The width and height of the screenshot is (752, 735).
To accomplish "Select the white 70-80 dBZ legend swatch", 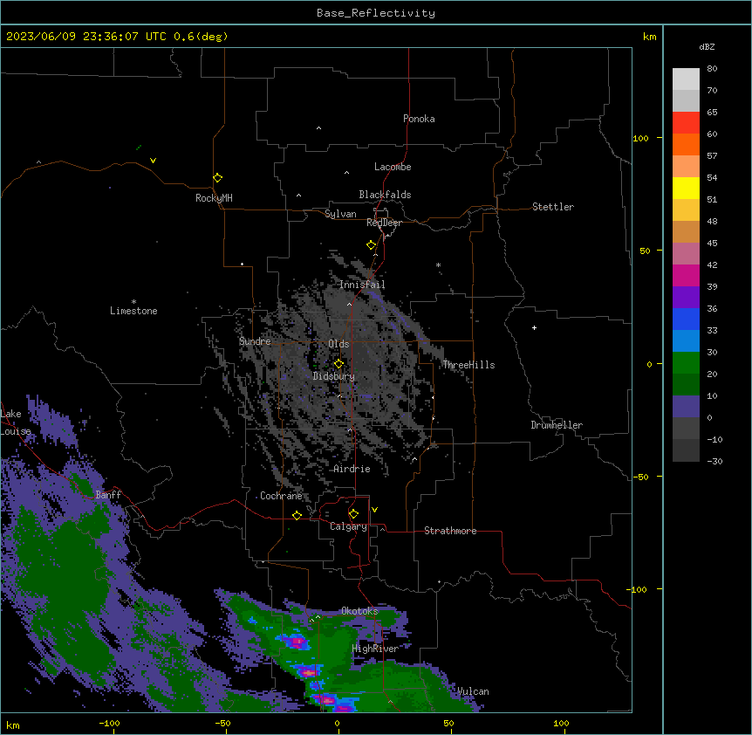I will tap(686, 79).
